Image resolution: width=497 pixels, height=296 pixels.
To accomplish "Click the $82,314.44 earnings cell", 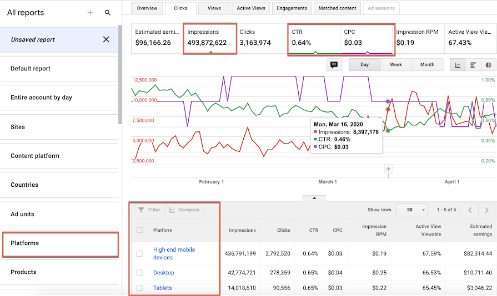I will (x=478, y=254).
